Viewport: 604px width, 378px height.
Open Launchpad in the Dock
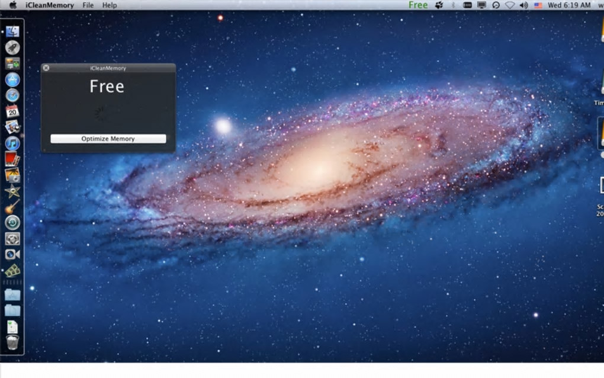(x=12, y=47)
